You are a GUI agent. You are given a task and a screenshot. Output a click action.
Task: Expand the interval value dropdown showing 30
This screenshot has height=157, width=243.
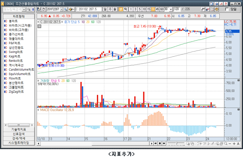171,9
